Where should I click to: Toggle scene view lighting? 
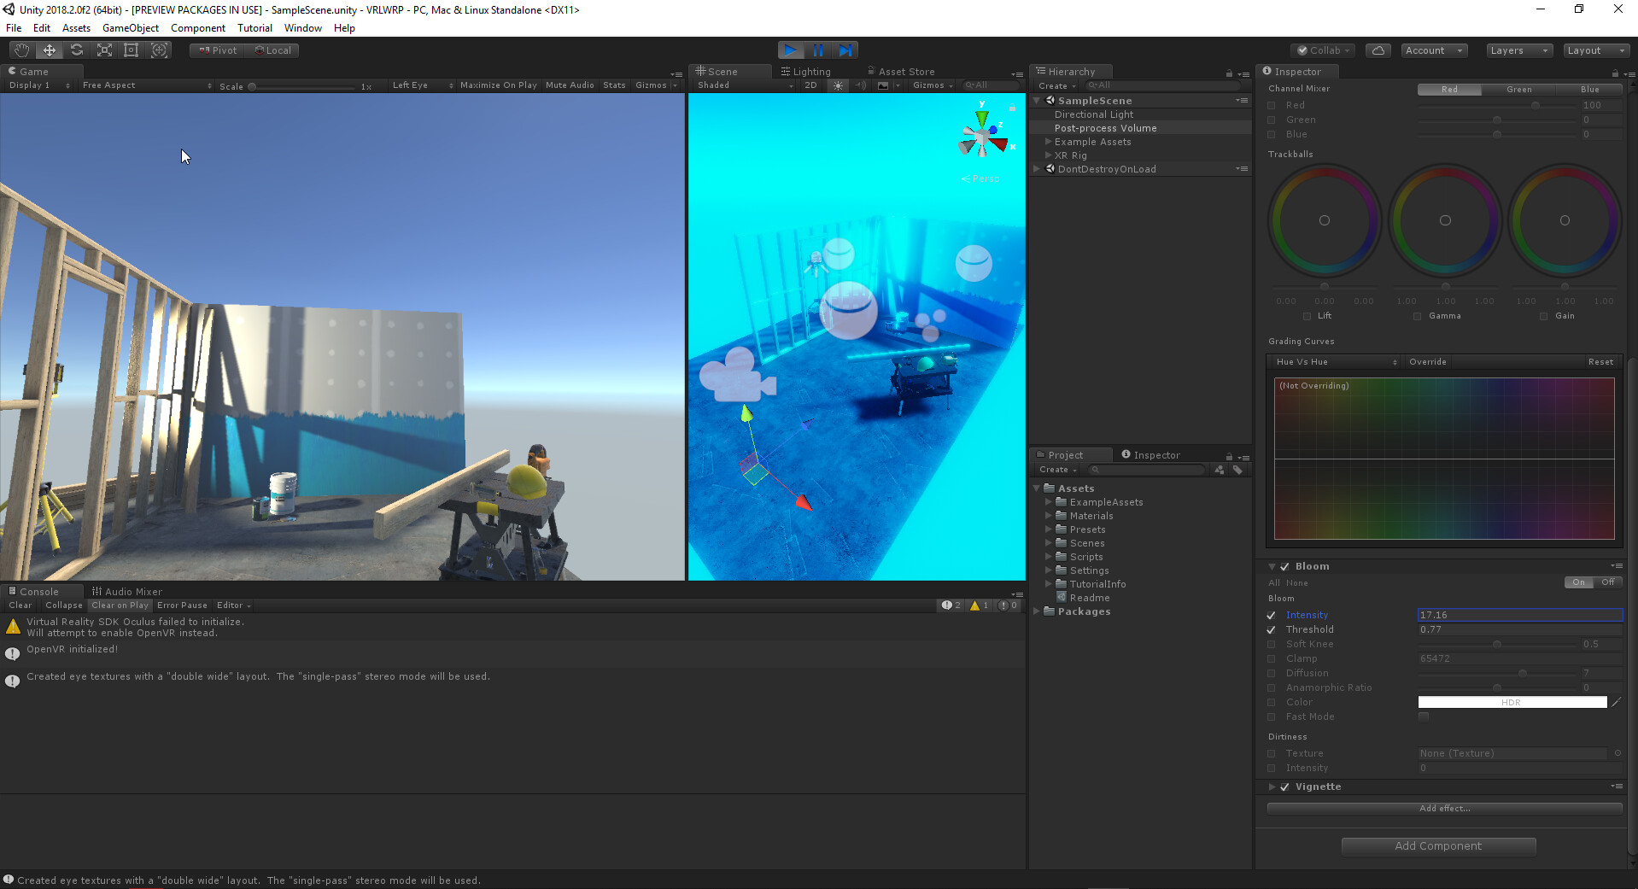pos(838,85)
